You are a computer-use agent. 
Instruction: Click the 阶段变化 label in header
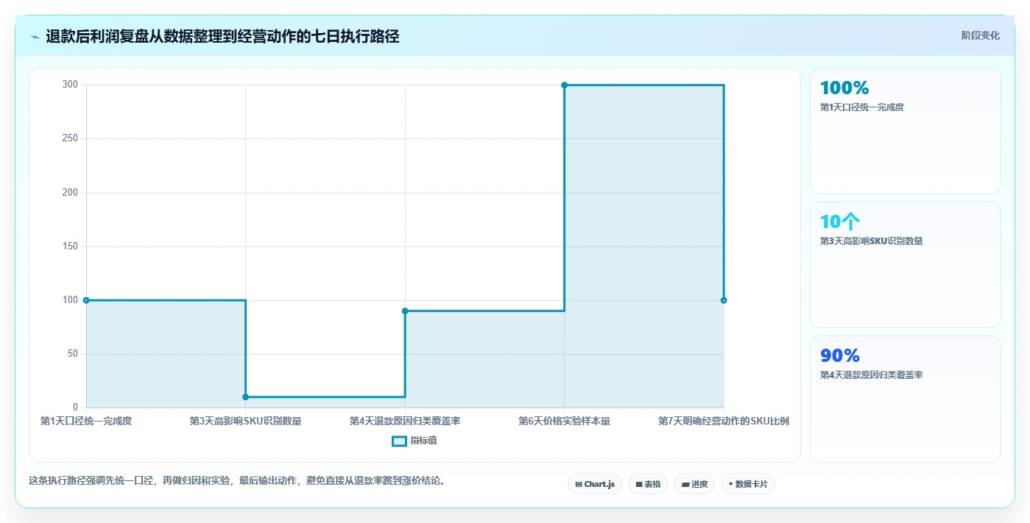980,35
